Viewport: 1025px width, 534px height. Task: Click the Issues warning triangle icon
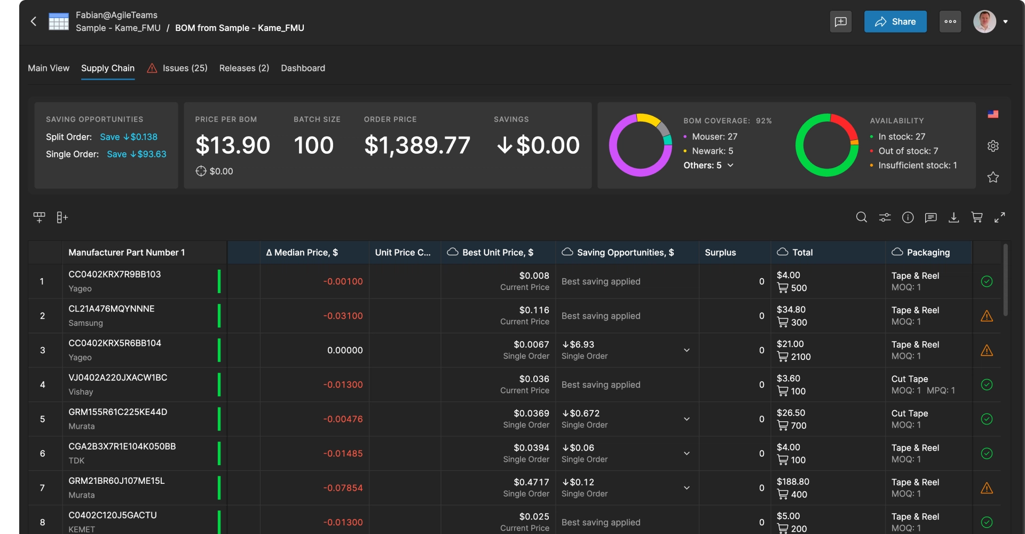pyautogui.click(x=152, y=68)
